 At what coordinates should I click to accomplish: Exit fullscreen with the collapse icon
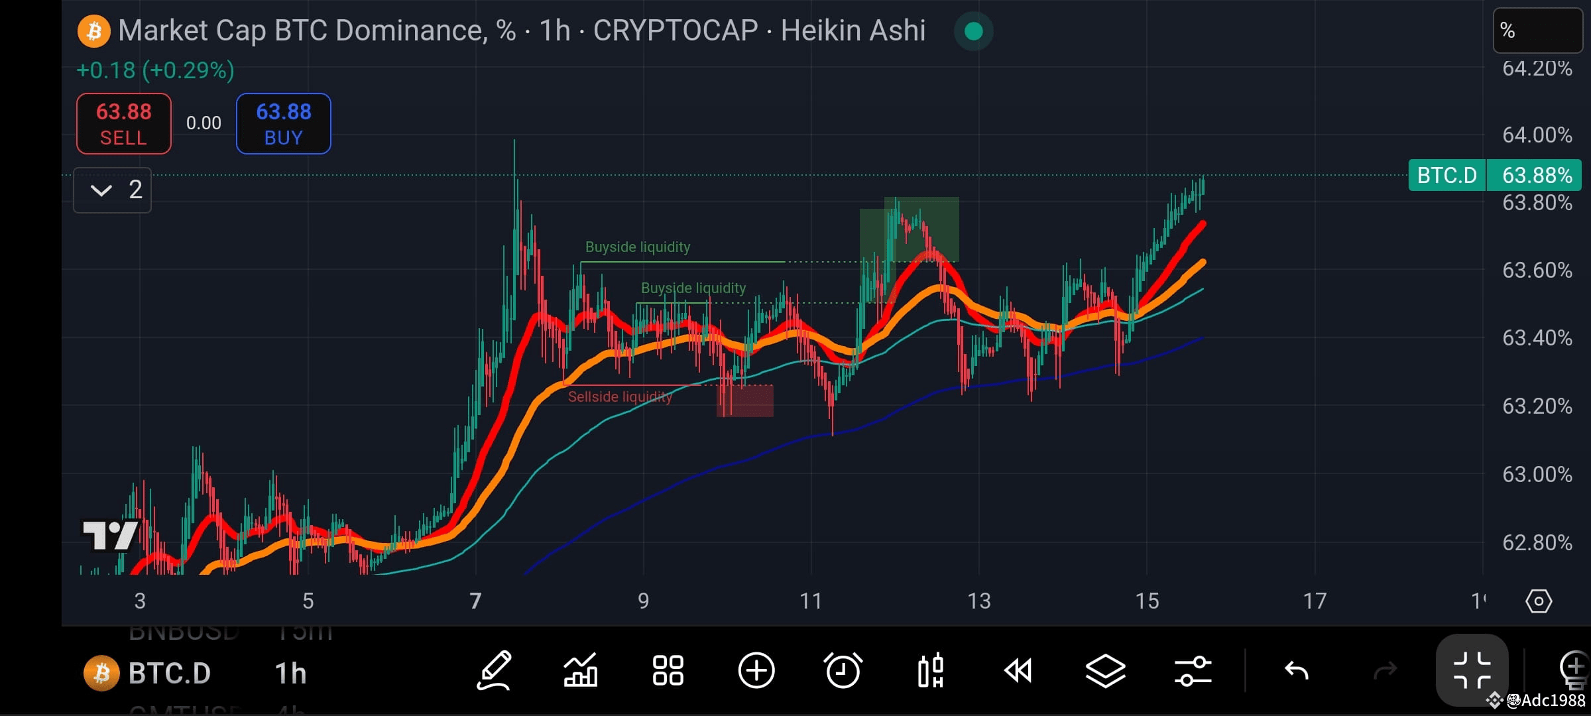[1472, 670]
